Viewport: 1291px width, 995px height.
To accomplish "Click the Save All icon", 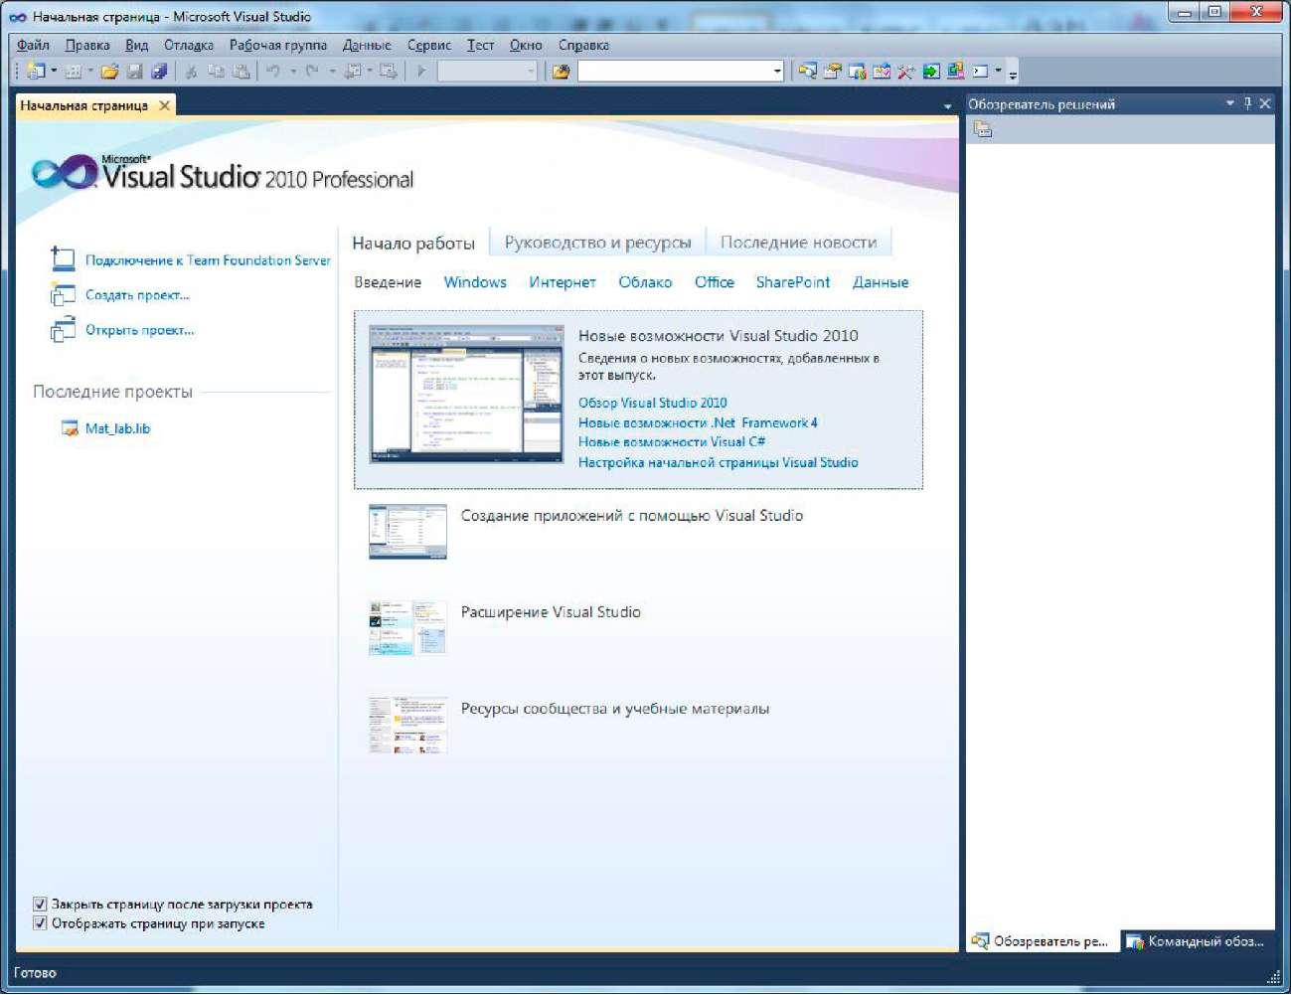I will [x=159, y=71].
